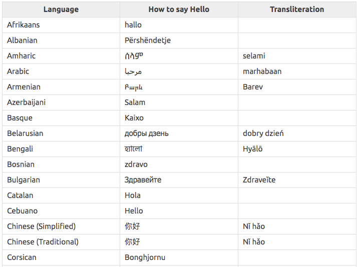358x267 pixels.
Task: Select the Belarusian language cell
Action: pyautogui.click(x=61, y=133)
